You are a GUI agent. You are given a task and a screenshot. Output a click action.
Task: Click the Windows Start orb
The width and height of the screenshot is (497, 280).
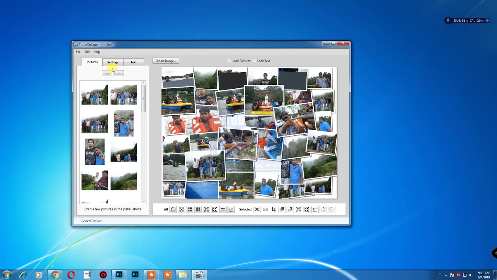coord(7,275)
